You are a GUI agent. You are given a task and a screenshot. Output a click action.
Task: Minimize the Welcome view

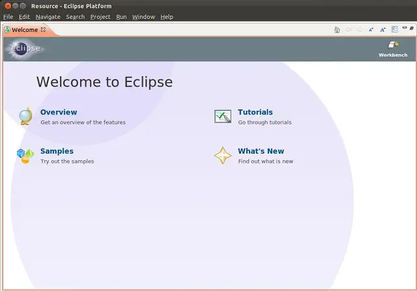405,27
